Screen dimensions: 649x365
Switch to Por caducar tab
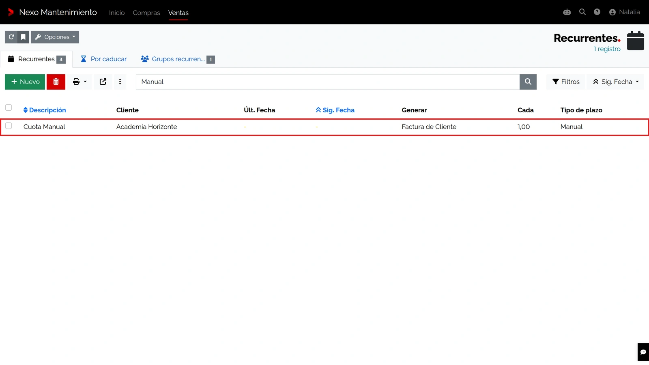pyautogui.click(x=104, y=59)
